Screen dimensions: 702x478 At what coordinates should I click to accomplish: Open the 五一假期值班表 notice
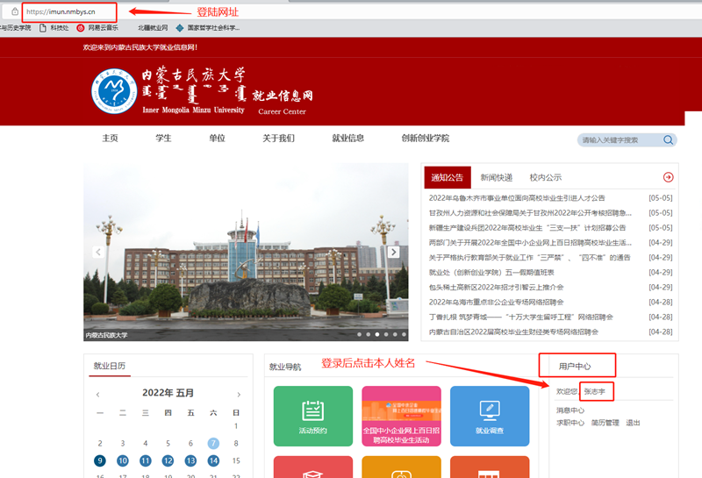tap(491, 272)
